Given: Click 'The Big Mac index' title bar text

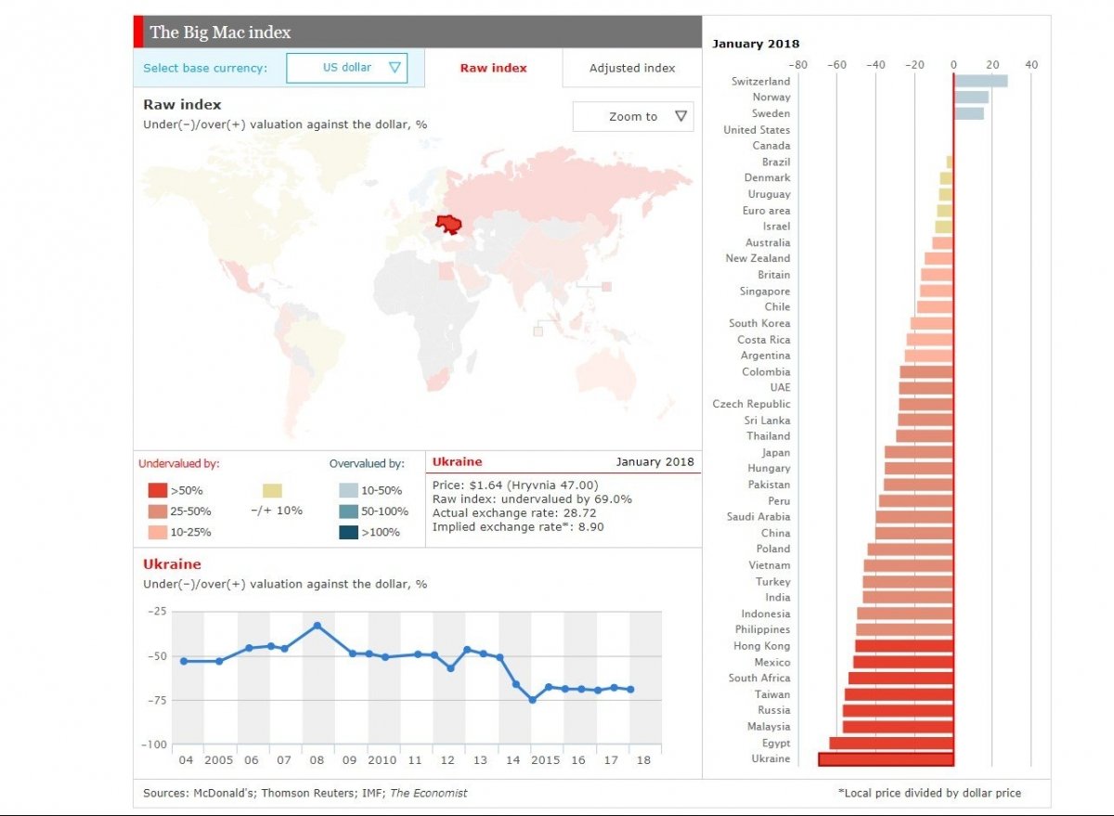Looking at the screenshot, I should 220,32.
